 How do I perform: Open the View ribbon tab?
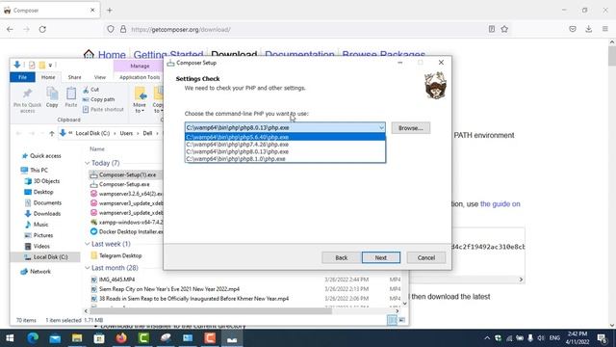pyautogui.click(x=100, y=77)
